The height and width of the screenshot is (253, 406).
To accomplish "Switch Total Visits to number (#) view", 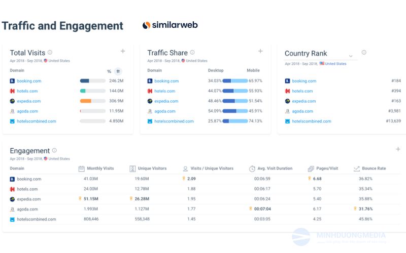I will tap(118, 71).
